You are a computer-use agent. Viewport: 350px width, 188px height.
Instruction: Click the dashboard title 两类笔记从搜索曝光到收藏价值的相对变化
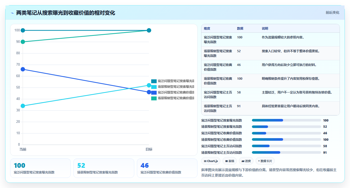66,13
